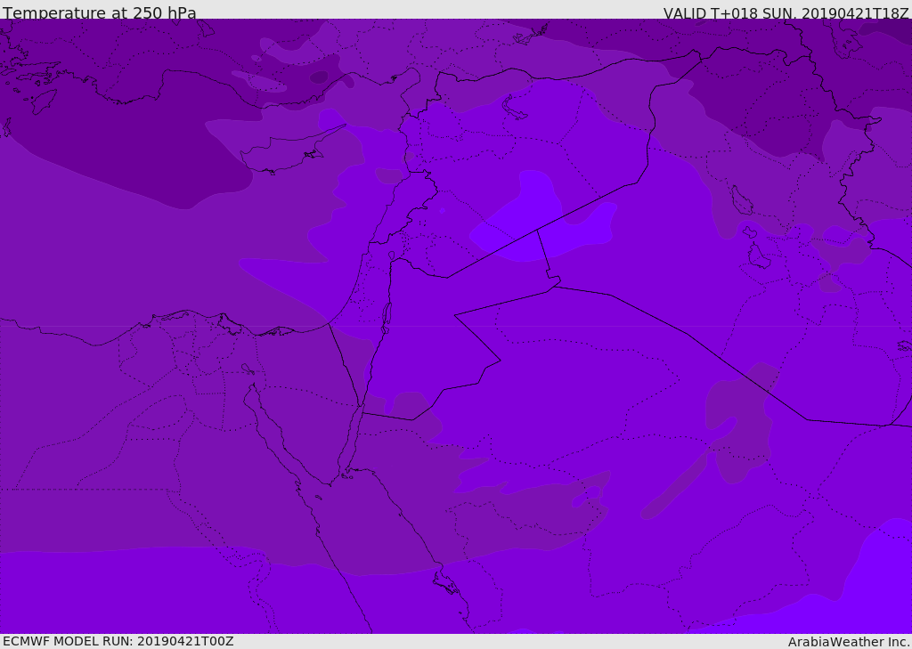Viewport: 912px width, 649px height.
Task: Click the 'ECMWF MODEL RUN: 20190421T00Z' text
Action: (118, 641)
